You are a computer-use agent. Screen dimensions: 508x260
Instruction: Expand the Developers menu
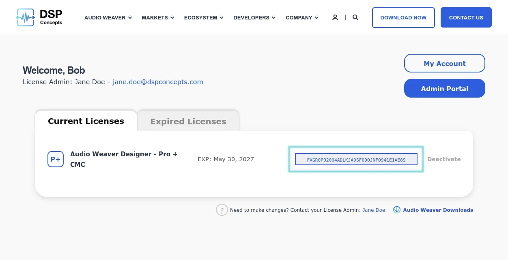[254, 17]
